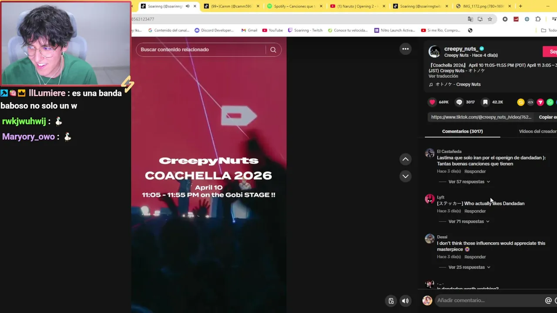Go to next video with down arrow
The image size is (557, 313).
point(406,176)
